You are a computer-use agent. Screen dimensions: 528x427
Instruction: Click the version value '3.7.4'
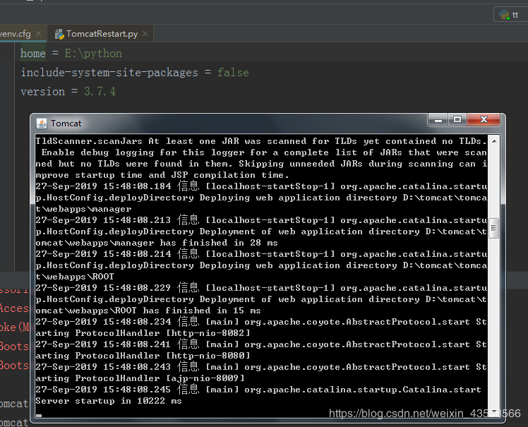(x=100, y=91)
